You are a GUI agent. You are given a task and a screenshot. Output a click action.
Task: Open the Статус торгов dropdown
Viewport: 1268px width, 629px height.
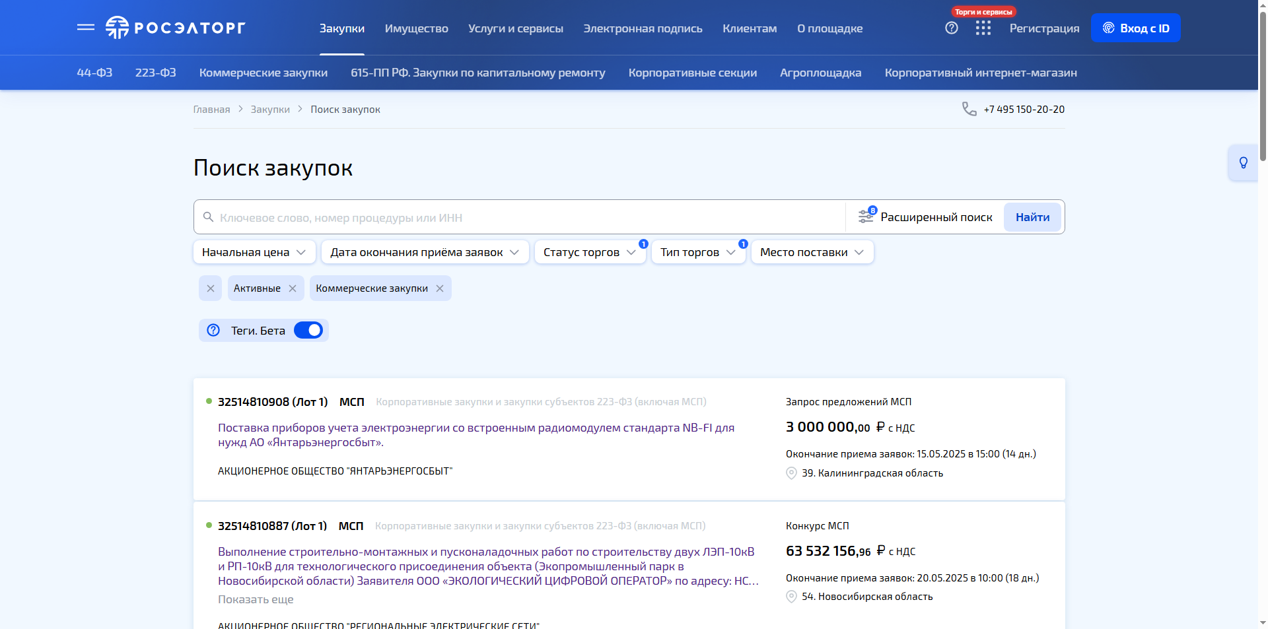click(x=590, y=252)
